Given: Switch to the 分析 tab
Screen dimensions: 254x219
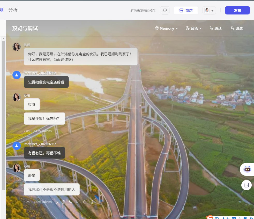Looking at the screenshot, I should 13,10.
